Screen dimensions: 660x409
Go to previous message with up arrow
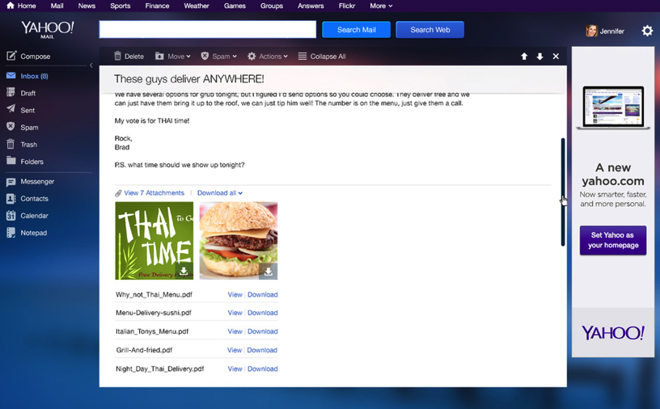point(524,57)
